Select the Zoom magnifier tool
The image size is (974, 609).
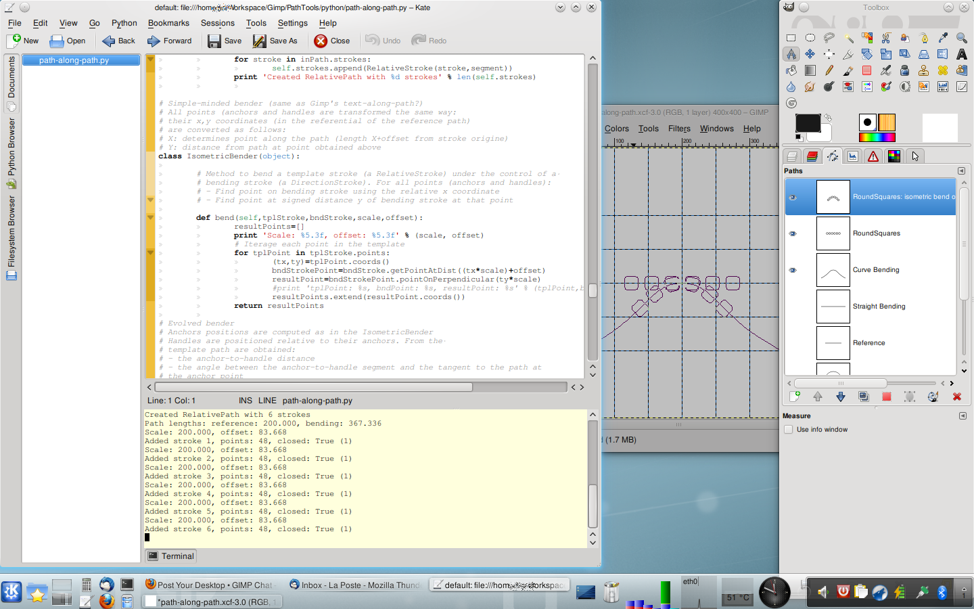click(x=962, y=38)
